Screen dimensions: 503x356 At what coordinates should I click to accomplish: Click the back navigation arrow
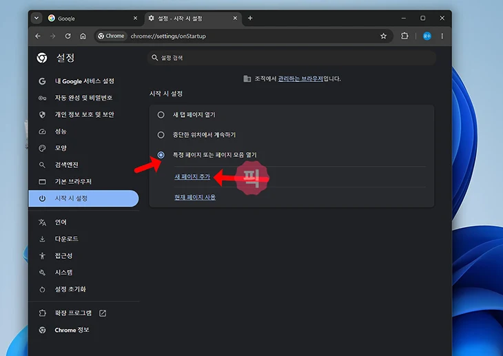[38, 36]
